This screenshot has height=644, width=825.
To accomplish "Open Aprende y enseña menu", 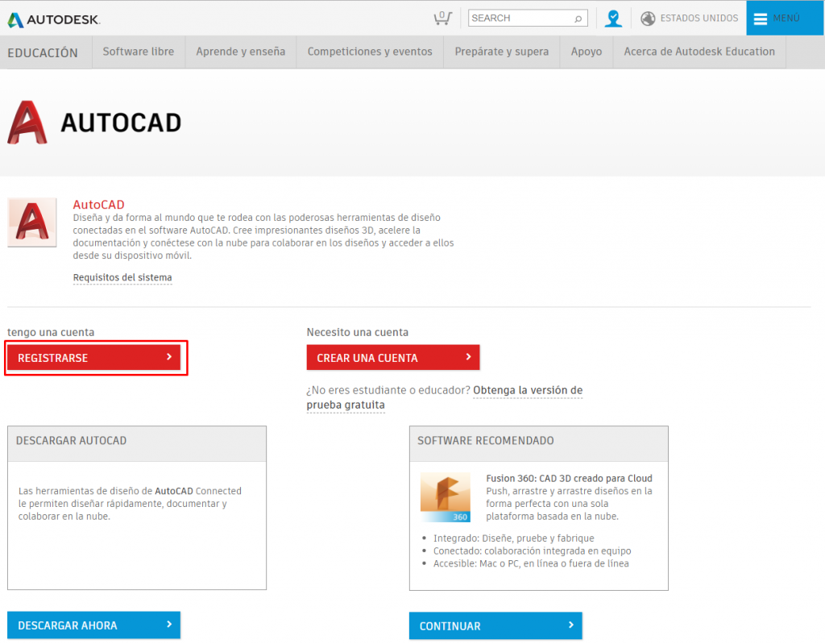I will 240,52.
